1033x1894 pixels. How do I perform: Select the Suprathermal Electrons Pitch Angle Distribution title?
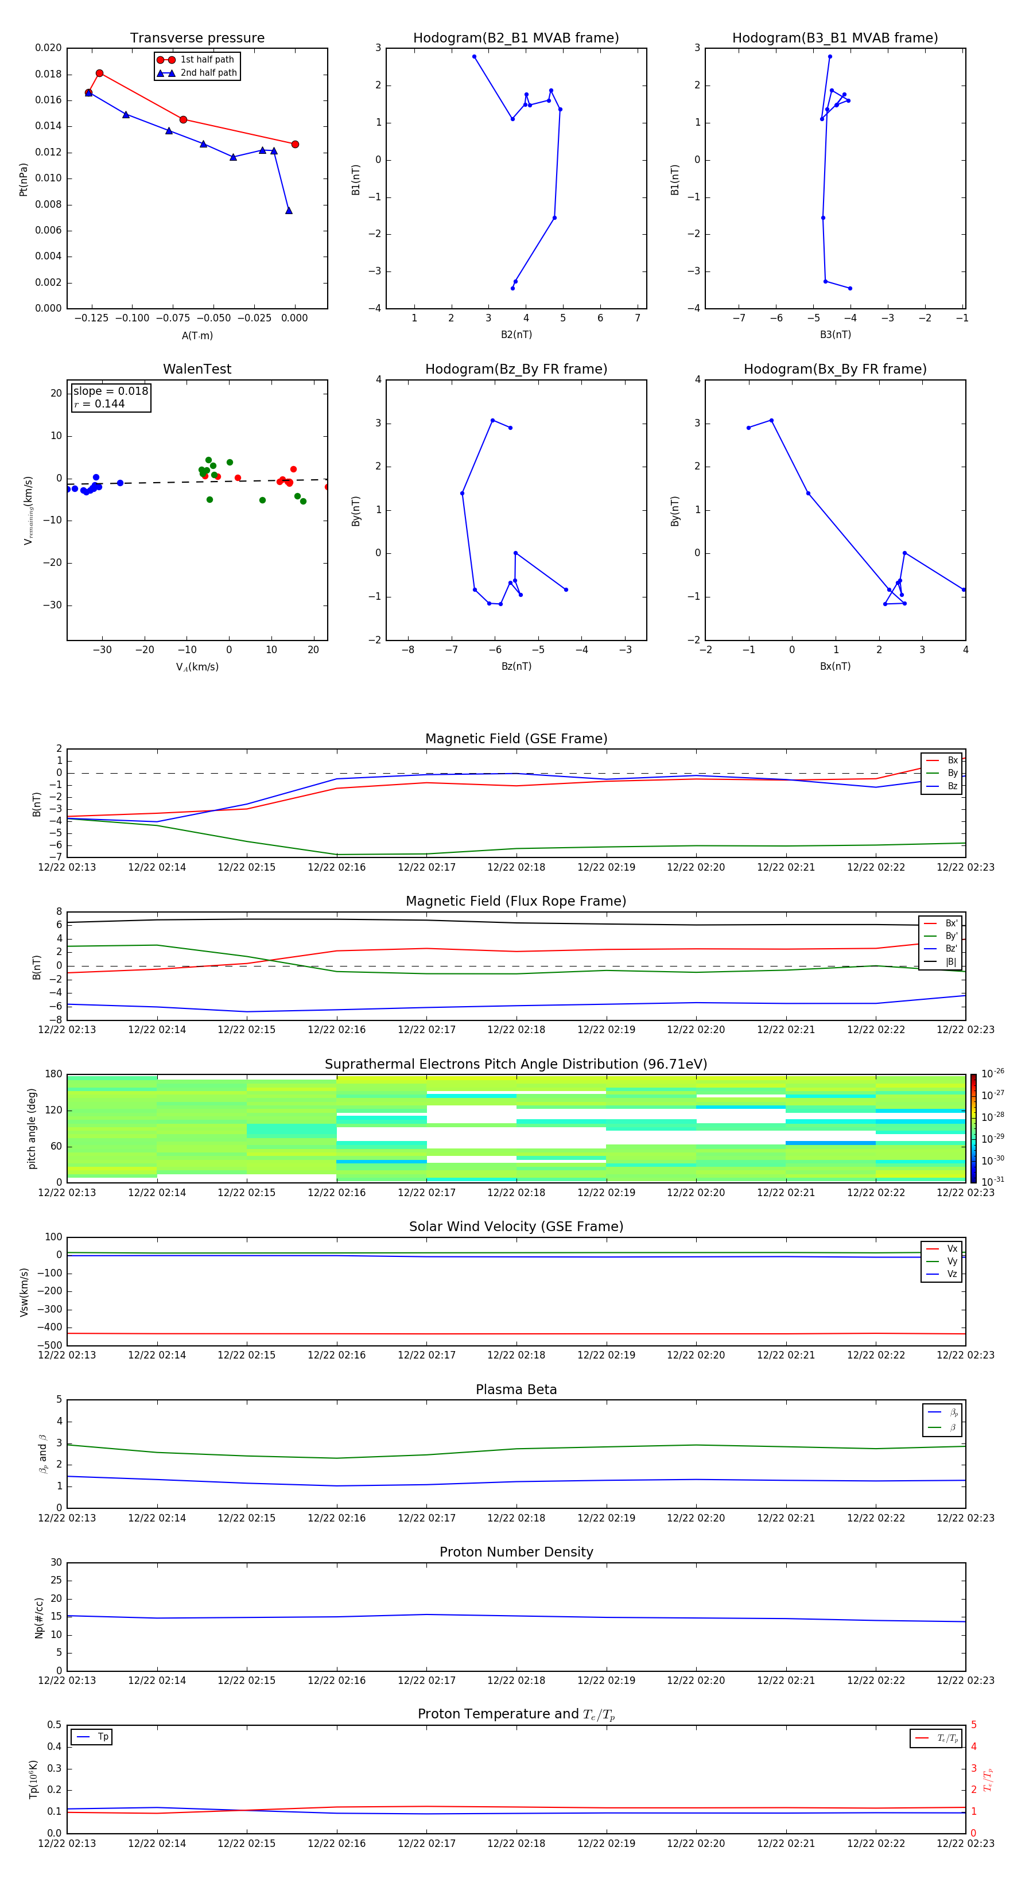pos(516,1064)
